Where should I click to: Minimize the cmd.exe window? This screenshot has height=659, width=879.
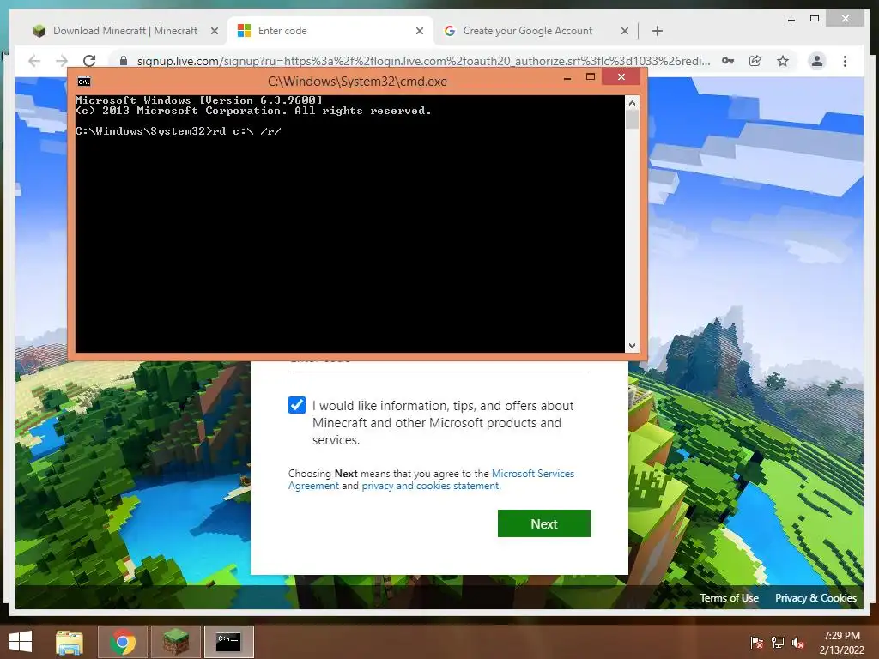[567, 77]
